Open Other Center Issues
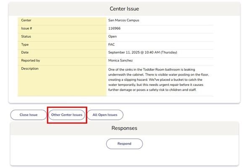 (x=67, y=115)
